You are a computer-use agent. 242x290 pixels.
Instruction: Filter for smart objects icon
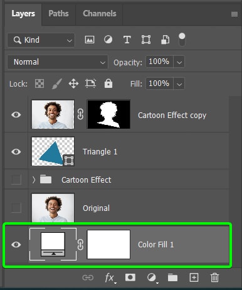tap(165, 40)
